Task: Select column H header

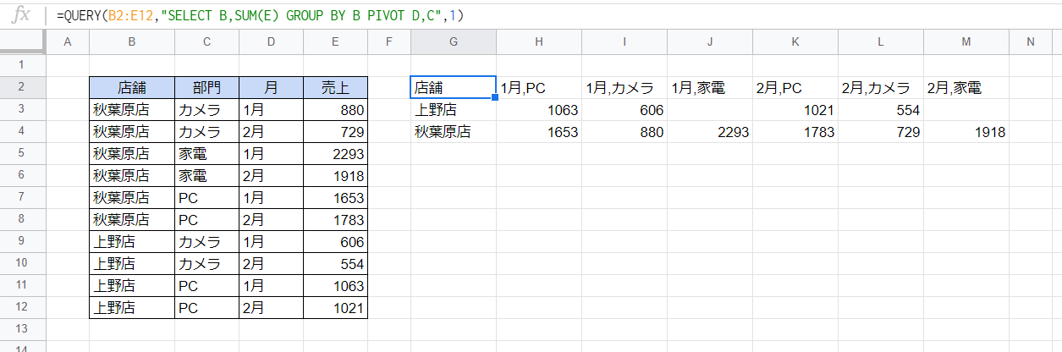Action: point(539,42)
